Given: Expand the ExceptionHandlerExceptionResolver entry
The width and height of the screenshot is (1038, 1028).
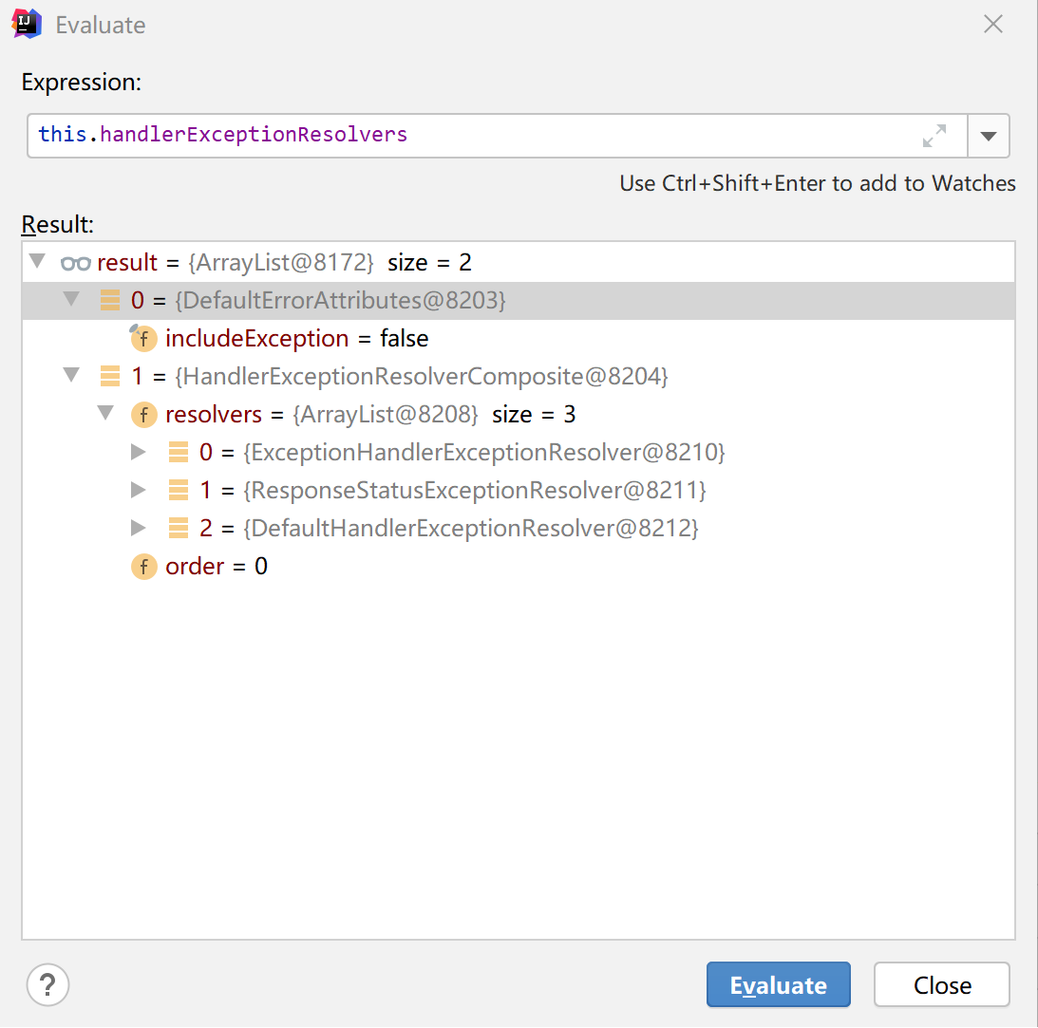Looking at the screenshot, I should (x=140, y=452).
